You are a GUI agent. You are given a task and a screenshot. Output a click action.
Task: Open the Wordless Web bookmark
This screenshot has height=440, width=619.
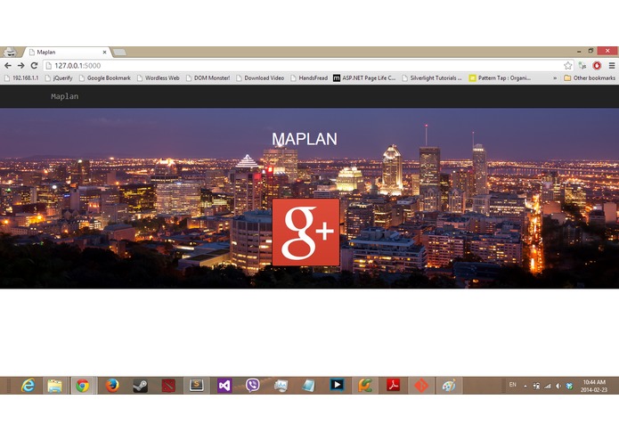(x=159, y=78)
